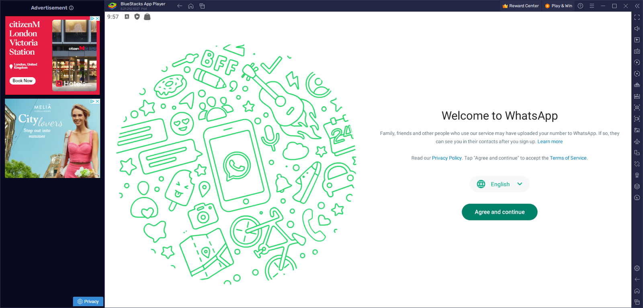Click the volume speaker icon in the sidebar
This screenshot has height=308, width=643.
(637, 29)
